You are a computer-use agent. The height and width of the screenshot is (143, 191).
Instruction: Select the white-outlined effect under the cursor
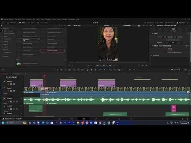point(28,40)
